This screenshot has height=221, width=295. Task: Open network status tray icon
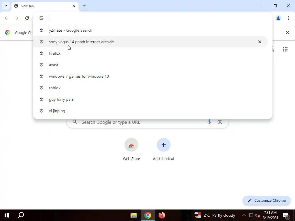[251, 215]
